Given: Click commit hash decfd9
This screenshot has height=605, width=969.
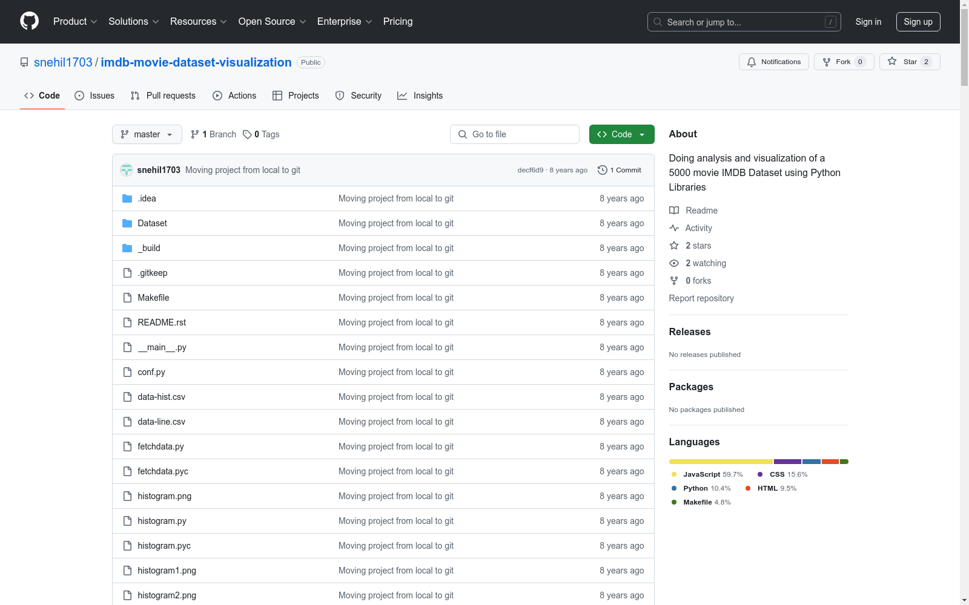Looking at the screenshot, I should pyautogui.click(x=531, y=170).
